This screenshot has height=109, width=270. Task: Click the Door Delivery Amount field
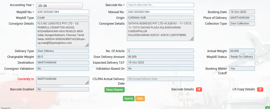(160, 57)
